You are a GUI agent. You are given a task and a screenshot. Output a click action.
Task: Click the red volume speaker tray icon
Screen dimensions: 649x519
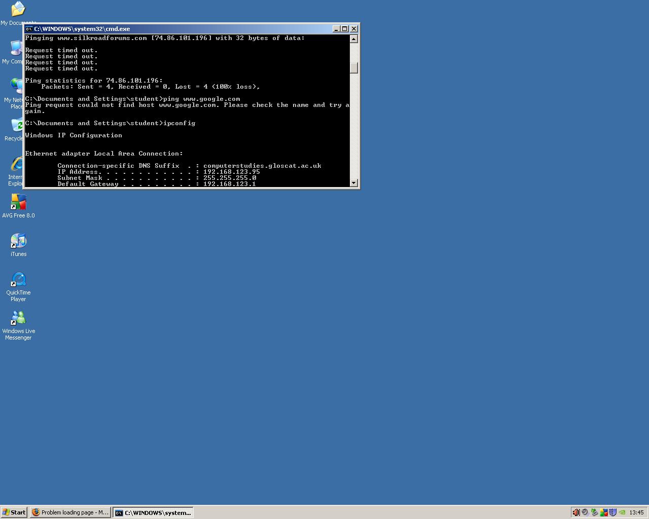pyautogui.click(x=576, y=512)
